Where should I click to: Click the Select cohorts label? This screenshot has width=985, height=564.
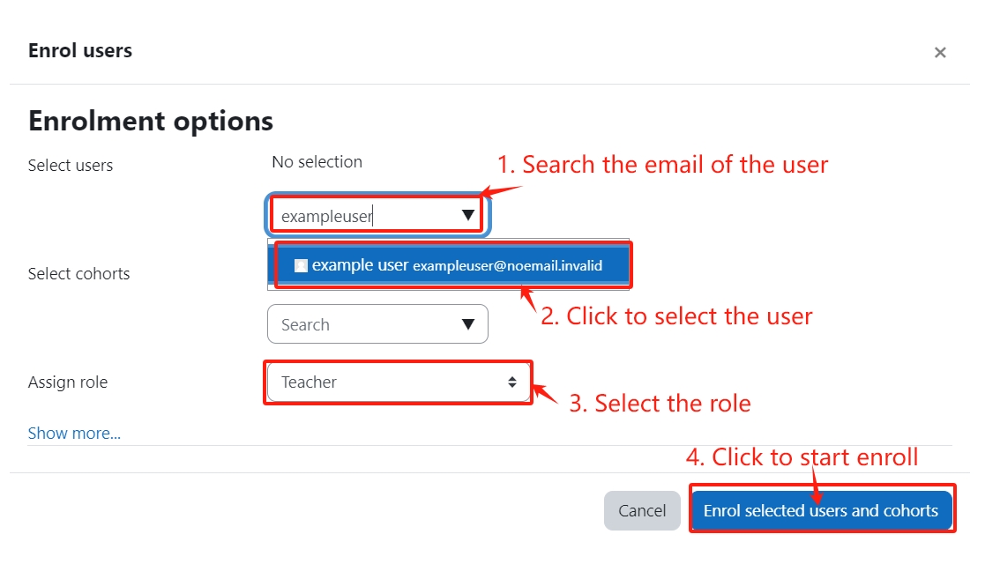tap(78, 273)
